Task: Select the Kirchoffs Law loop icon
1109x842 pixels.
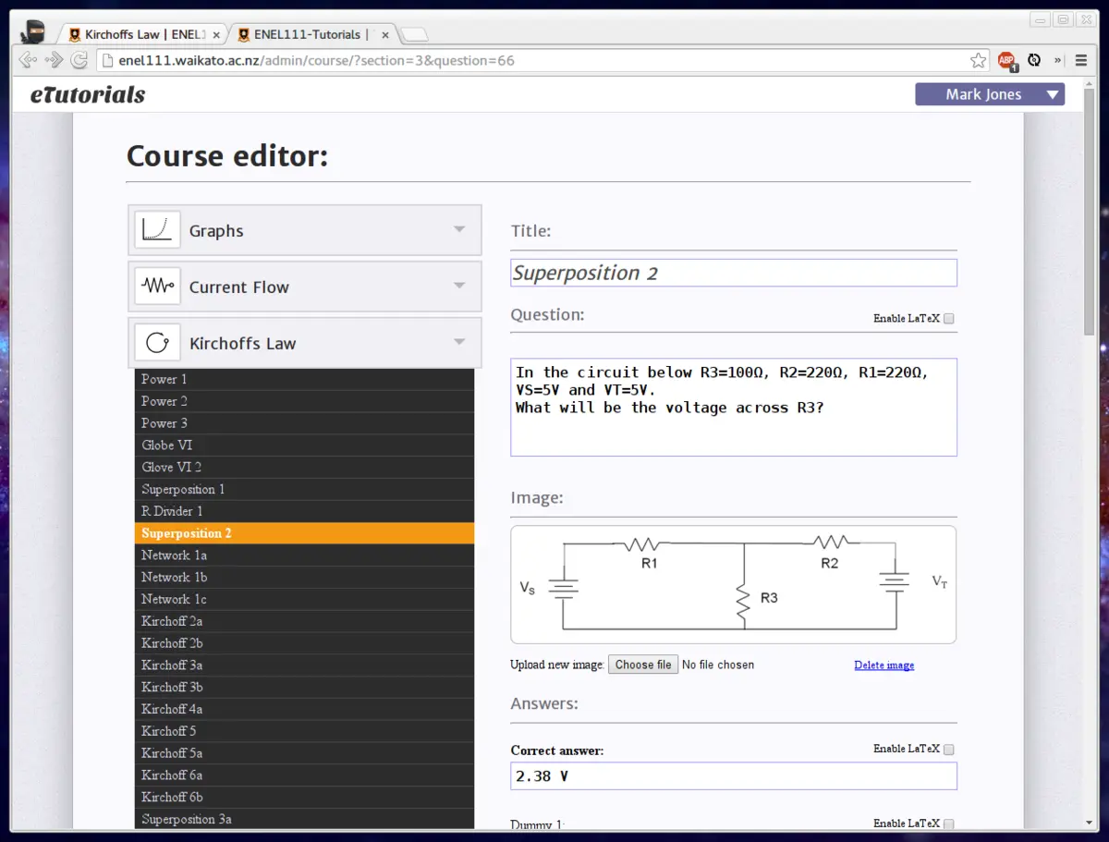Action: pos(157,342)
